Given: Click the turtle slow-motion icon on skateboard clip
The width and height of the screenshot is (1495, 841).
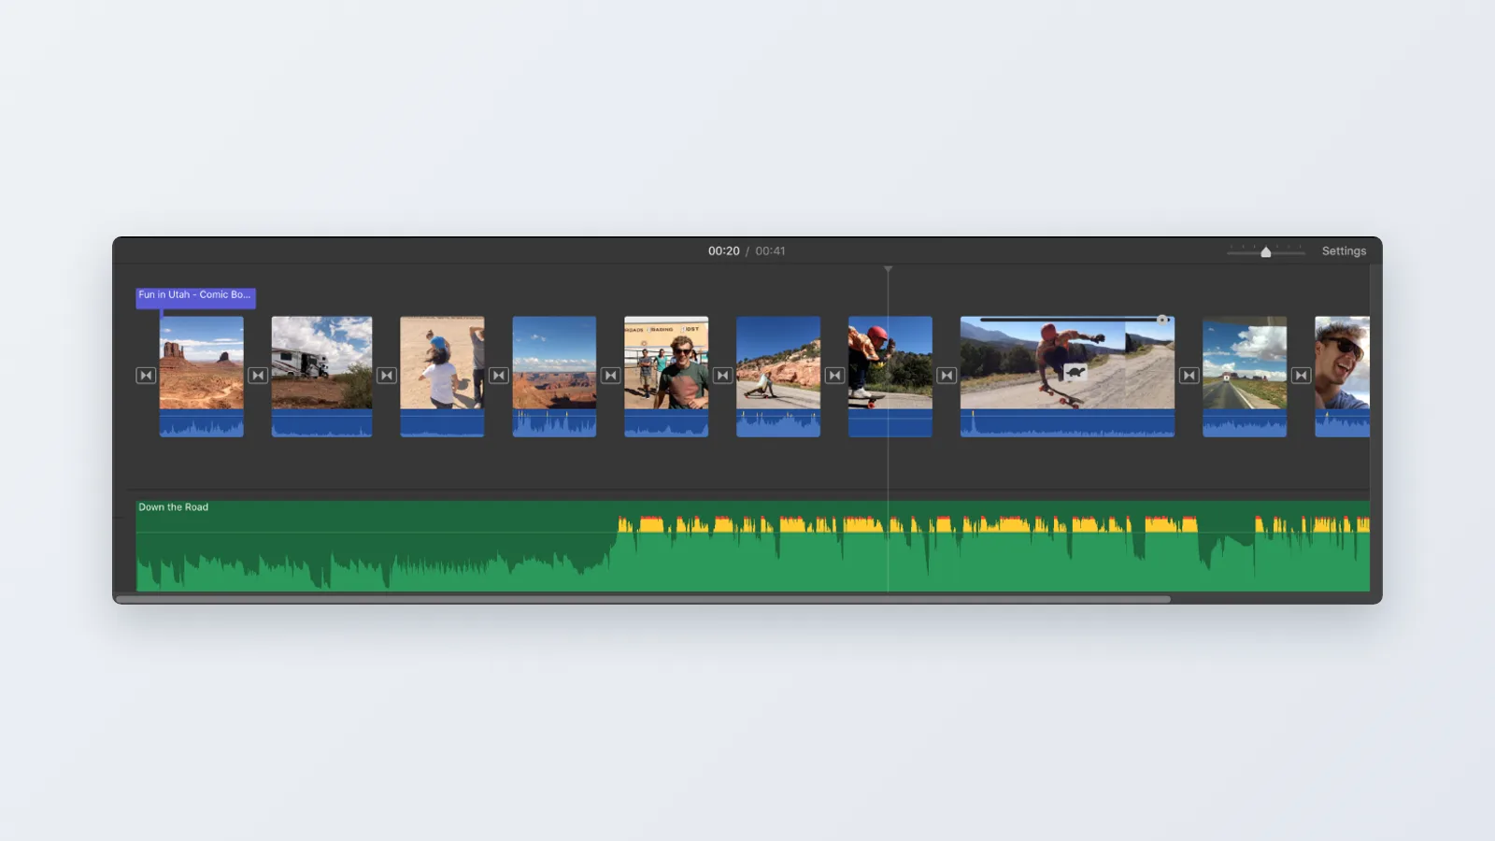Looking at the screenshot, I should [x=1075, y=372].
